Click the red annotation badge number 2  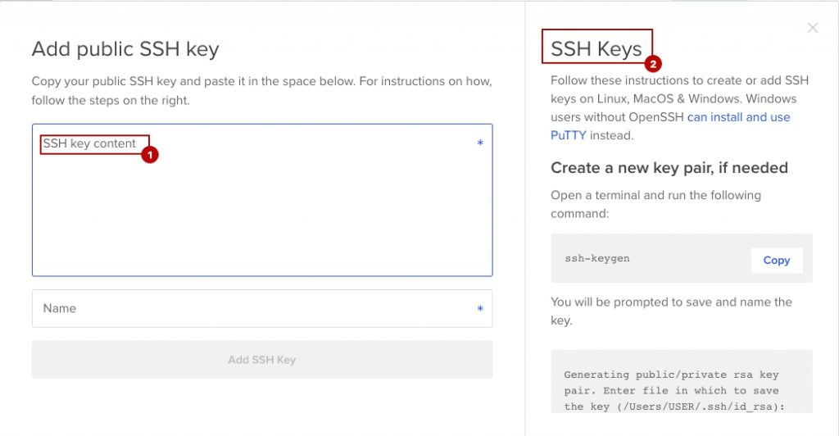[x=653, y=64]
